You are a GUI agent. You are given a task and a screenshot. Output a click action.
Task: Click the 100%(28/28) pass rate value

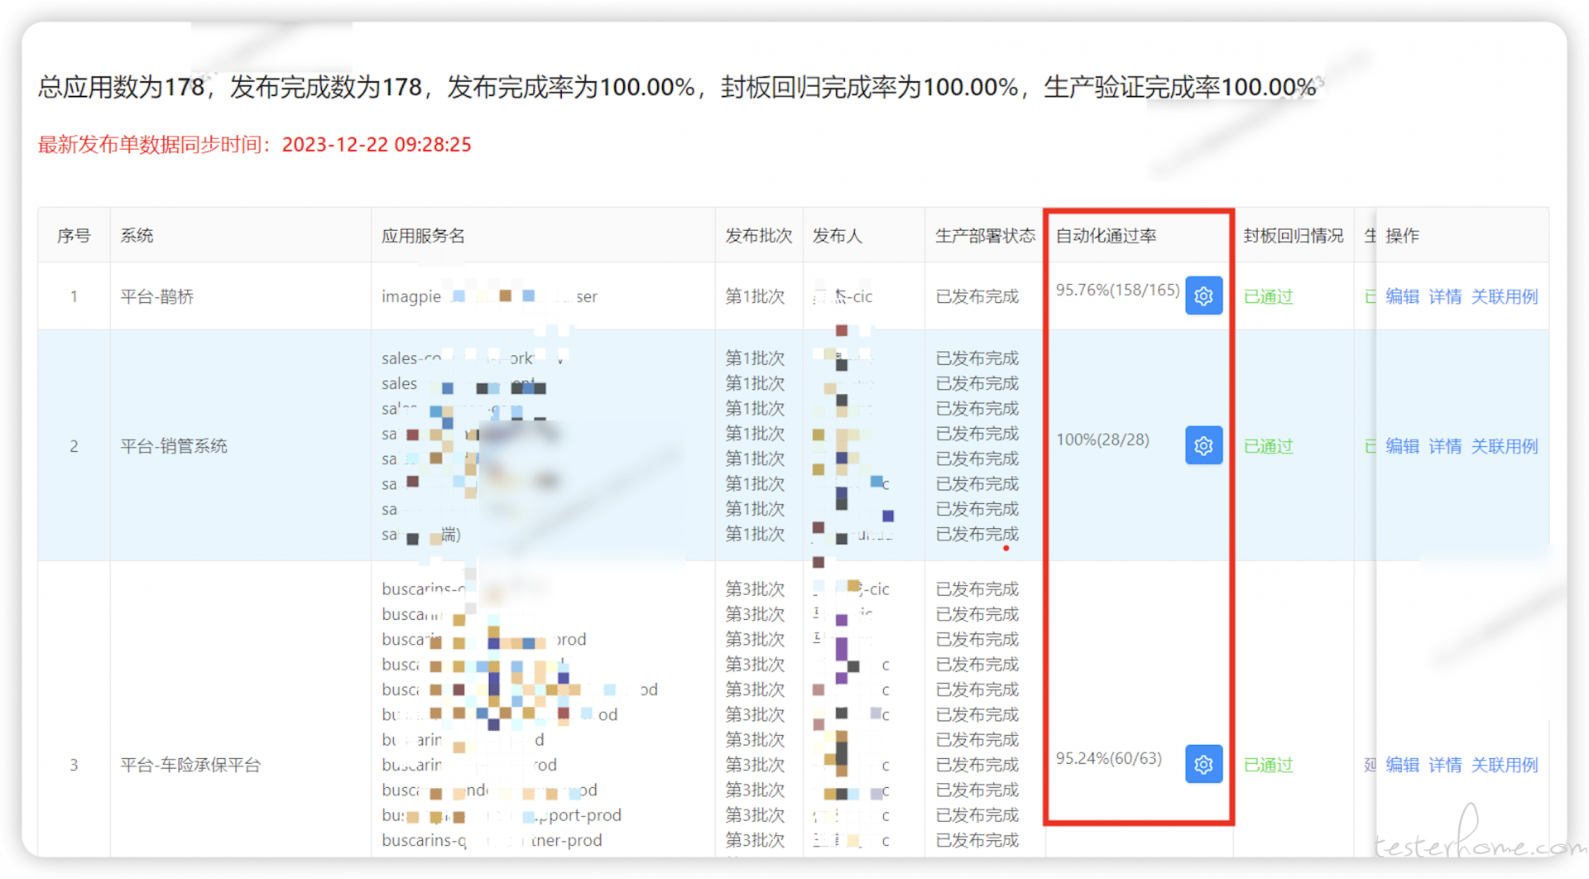[1102, 439]
